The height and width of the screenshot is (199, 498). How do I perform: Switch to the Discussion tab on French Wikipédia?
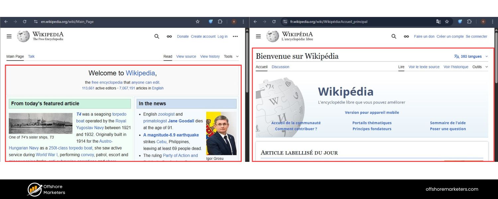tap(280, 67)
